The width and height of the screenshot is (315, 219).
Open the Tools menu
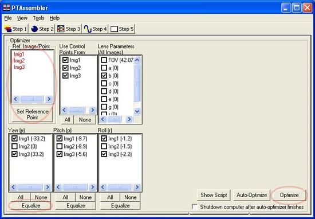pyautogui.click(x=38, y=18)
